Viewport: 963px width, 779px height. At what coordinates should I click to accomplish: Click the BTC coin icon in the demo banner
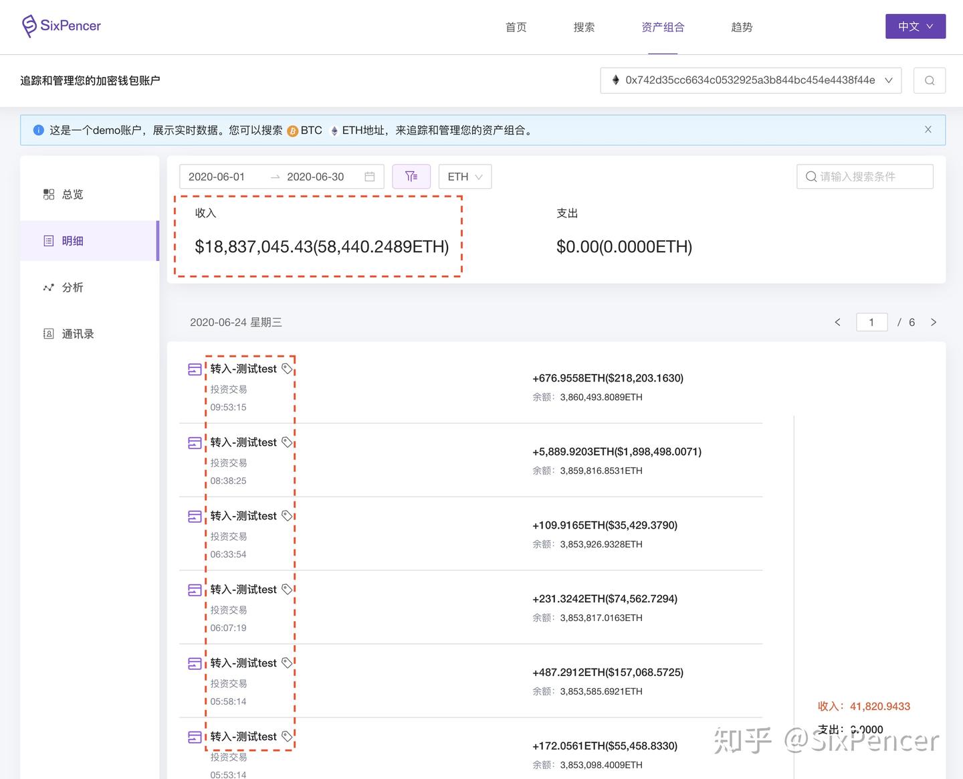293,131
